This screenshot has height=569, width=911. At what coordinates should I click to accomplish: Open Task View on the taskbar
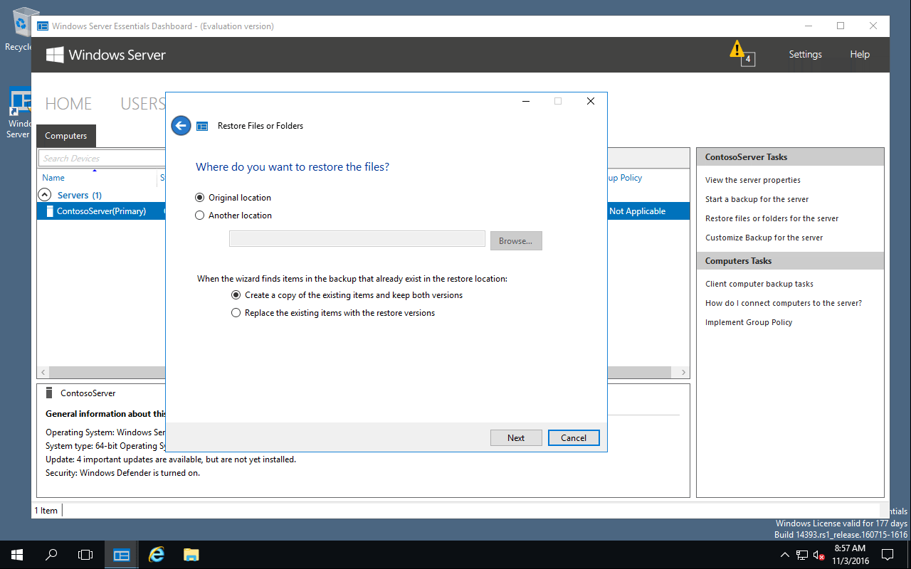(85, 555)
